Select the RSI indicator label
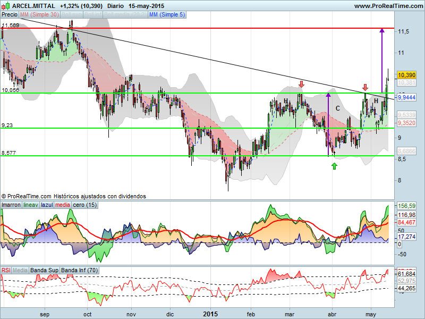Viewport: 425px width, 319px height. click(6, 270)
